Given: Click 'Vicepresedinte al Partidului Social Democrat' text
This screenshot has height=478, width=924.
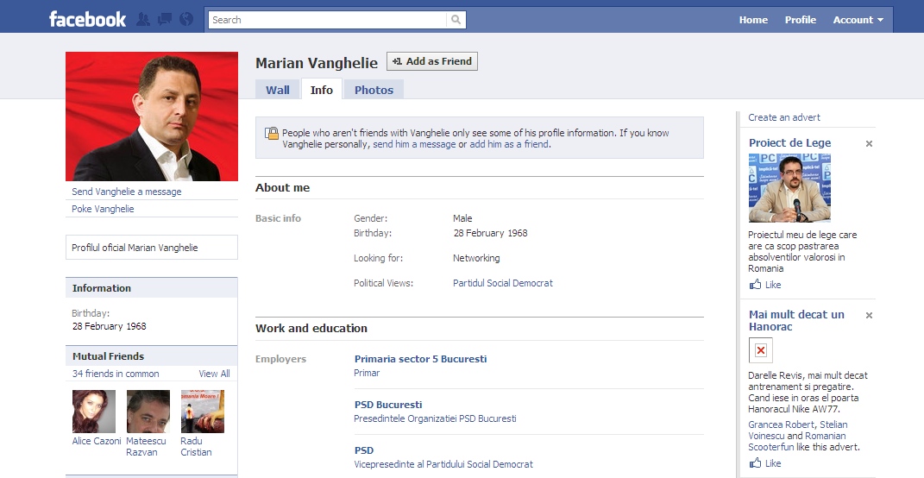Looking at the screenshot, I should (x=443, y=464).
